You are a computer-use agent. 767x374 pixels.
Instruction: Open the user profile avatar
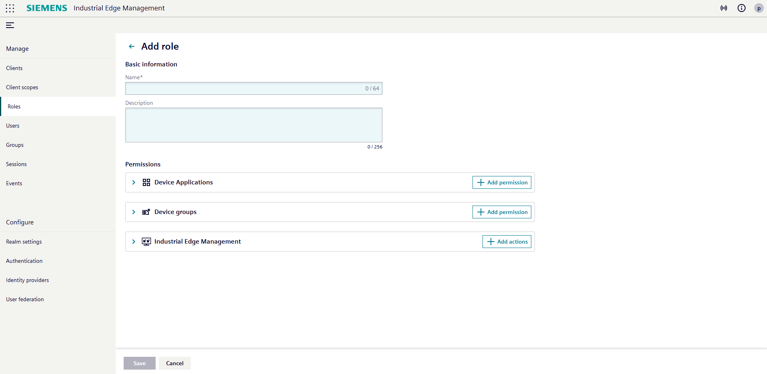(759, 8)
